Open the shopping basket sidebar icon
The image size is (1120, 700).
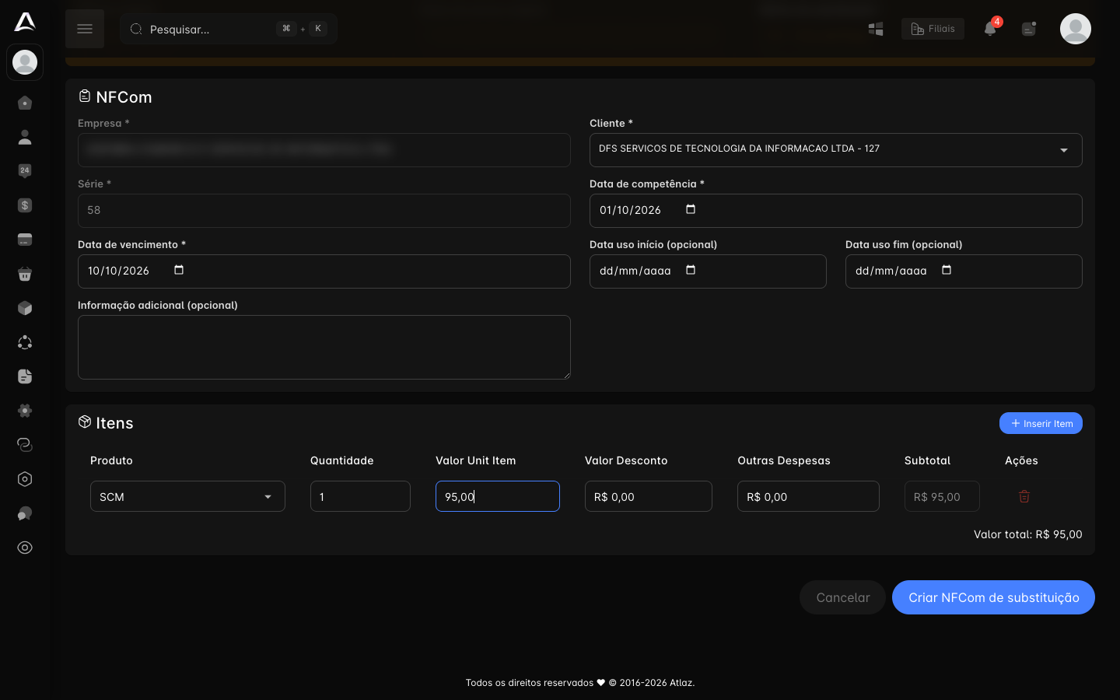point(25,274)
